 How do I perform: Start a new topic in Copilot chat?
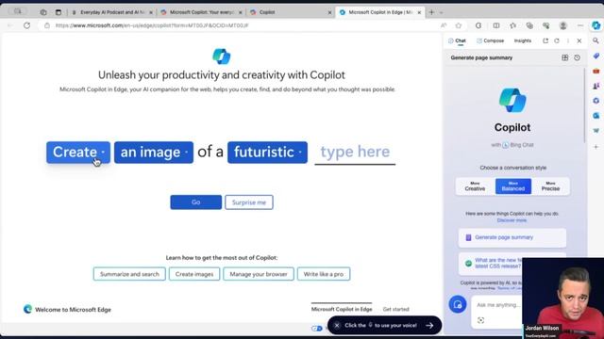[x=458, y=304]
